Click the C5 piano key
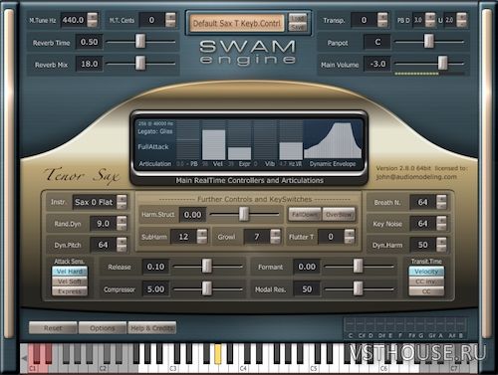The width and height of the screenshot is (498, 375). [314, 368]
